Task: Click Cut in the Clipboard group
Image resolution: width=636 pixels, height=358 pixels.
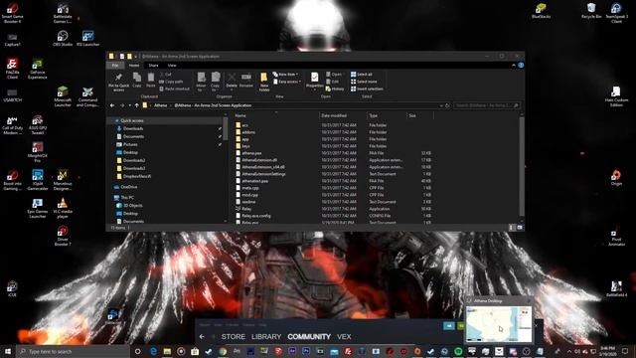Action: [166, 75]
